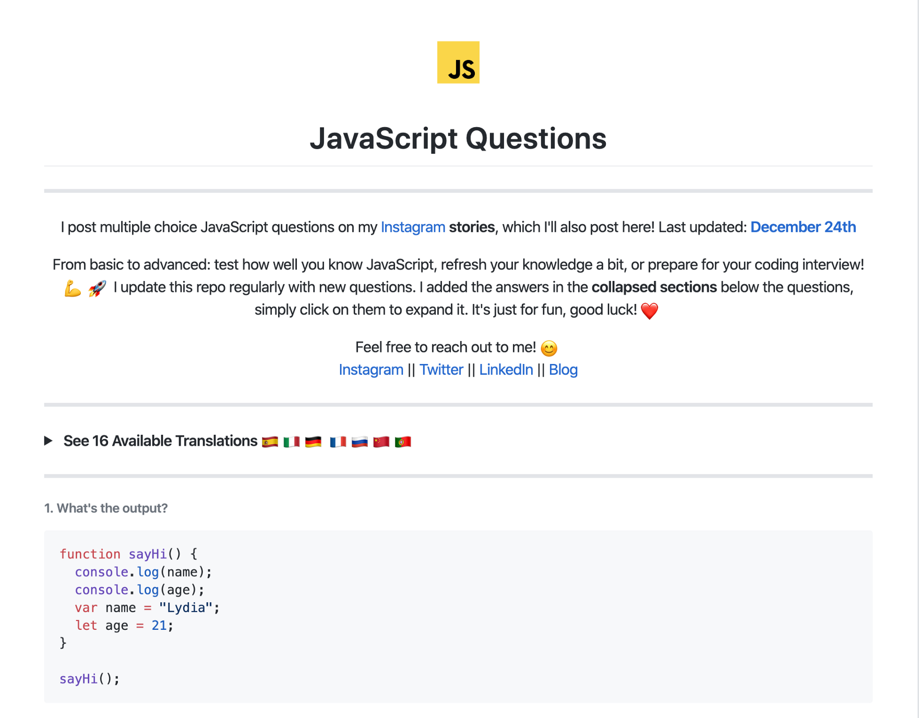Open the Instagram contact link beside Twitter

click(x=370, y=370)
